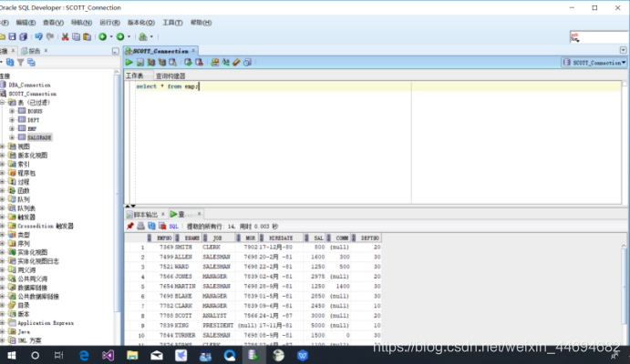Image resolution: width=630 pixels, height=364 pixels.
Task: Expand the EMP table node
Action: 12,128
